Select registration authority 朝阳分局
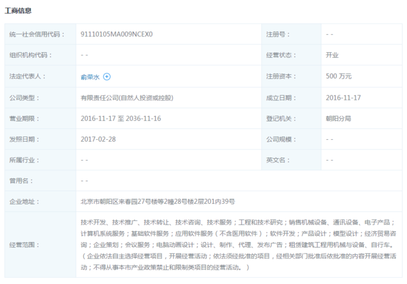The width and height of the screenshot is (407, 284). [338, 119]
